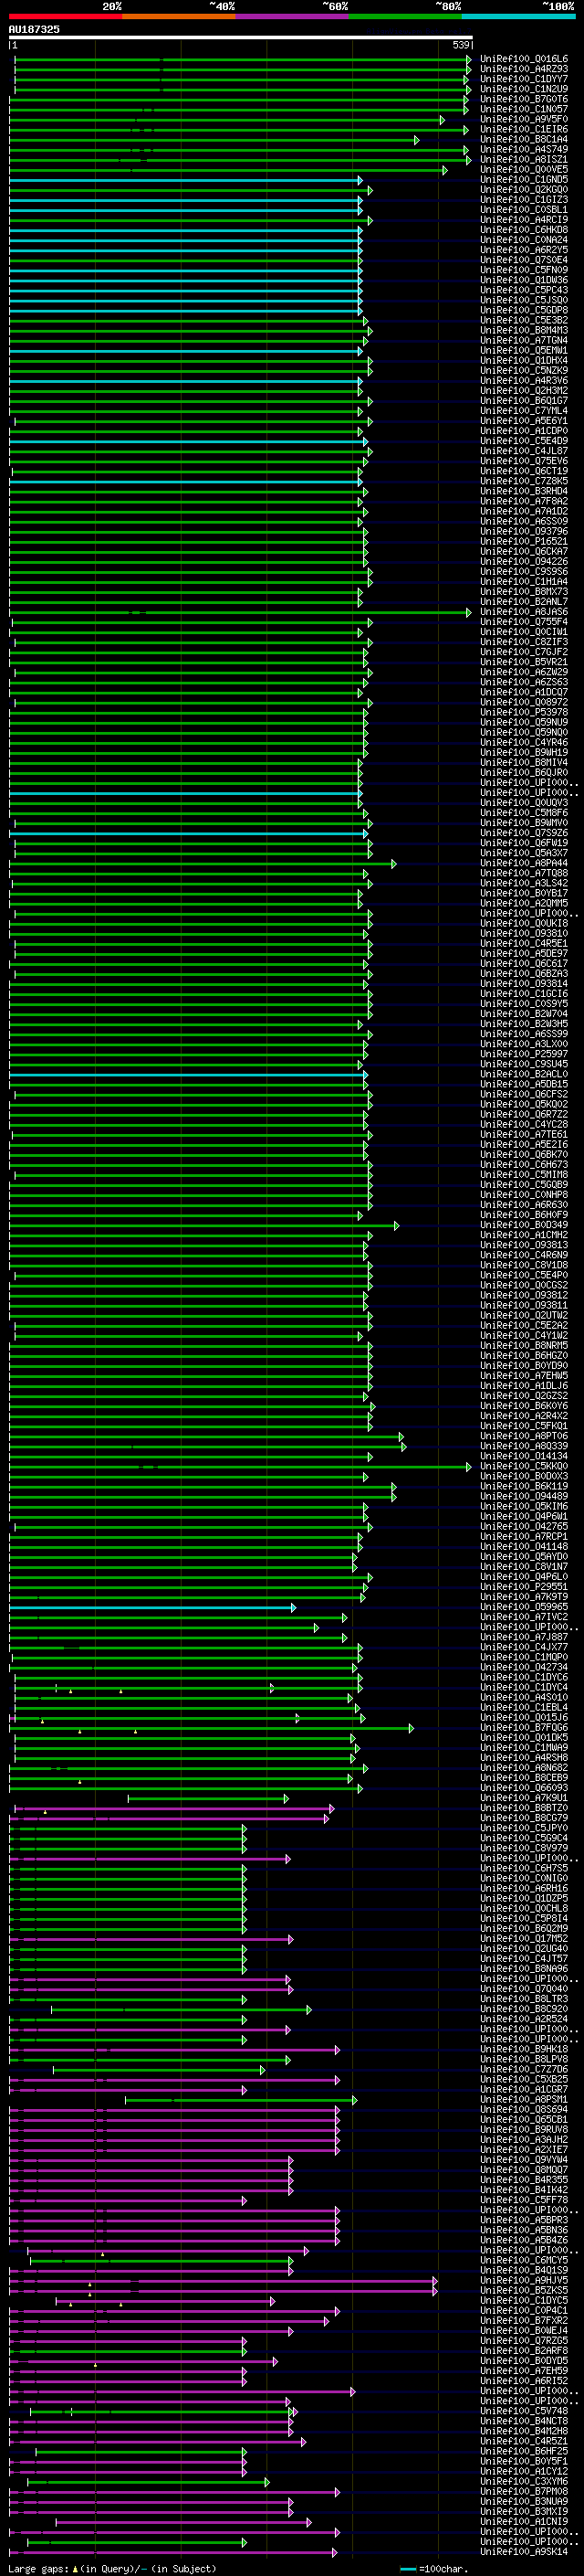
Task: Select hit UniRef100_C4JX77
Action: pyautogui.click(x=524, y=1648)
